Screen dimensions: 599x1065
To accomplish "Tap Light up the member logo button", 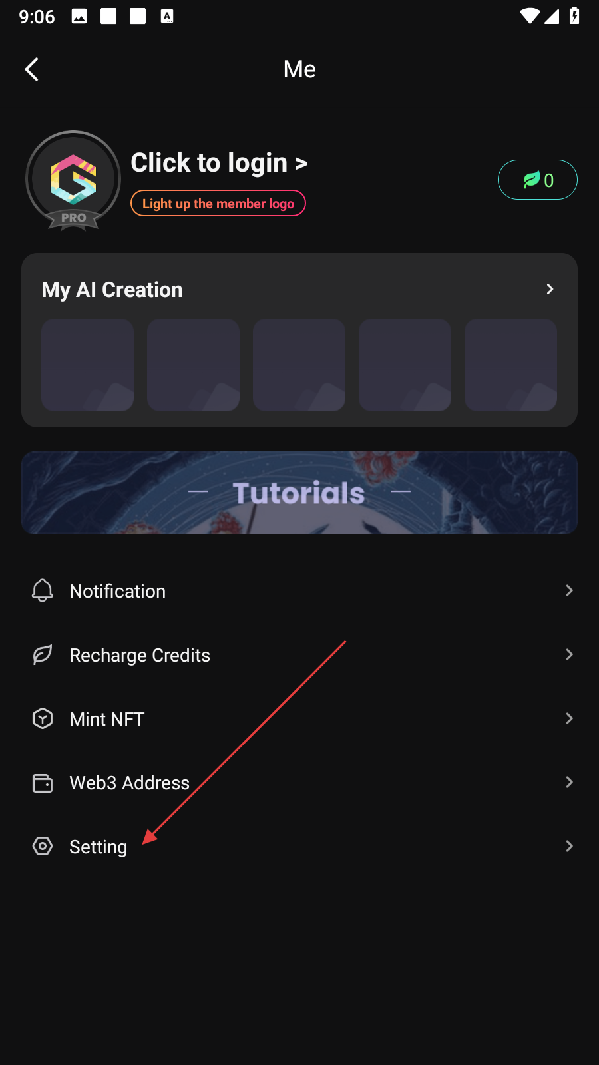I will click(x=218, y=204).
